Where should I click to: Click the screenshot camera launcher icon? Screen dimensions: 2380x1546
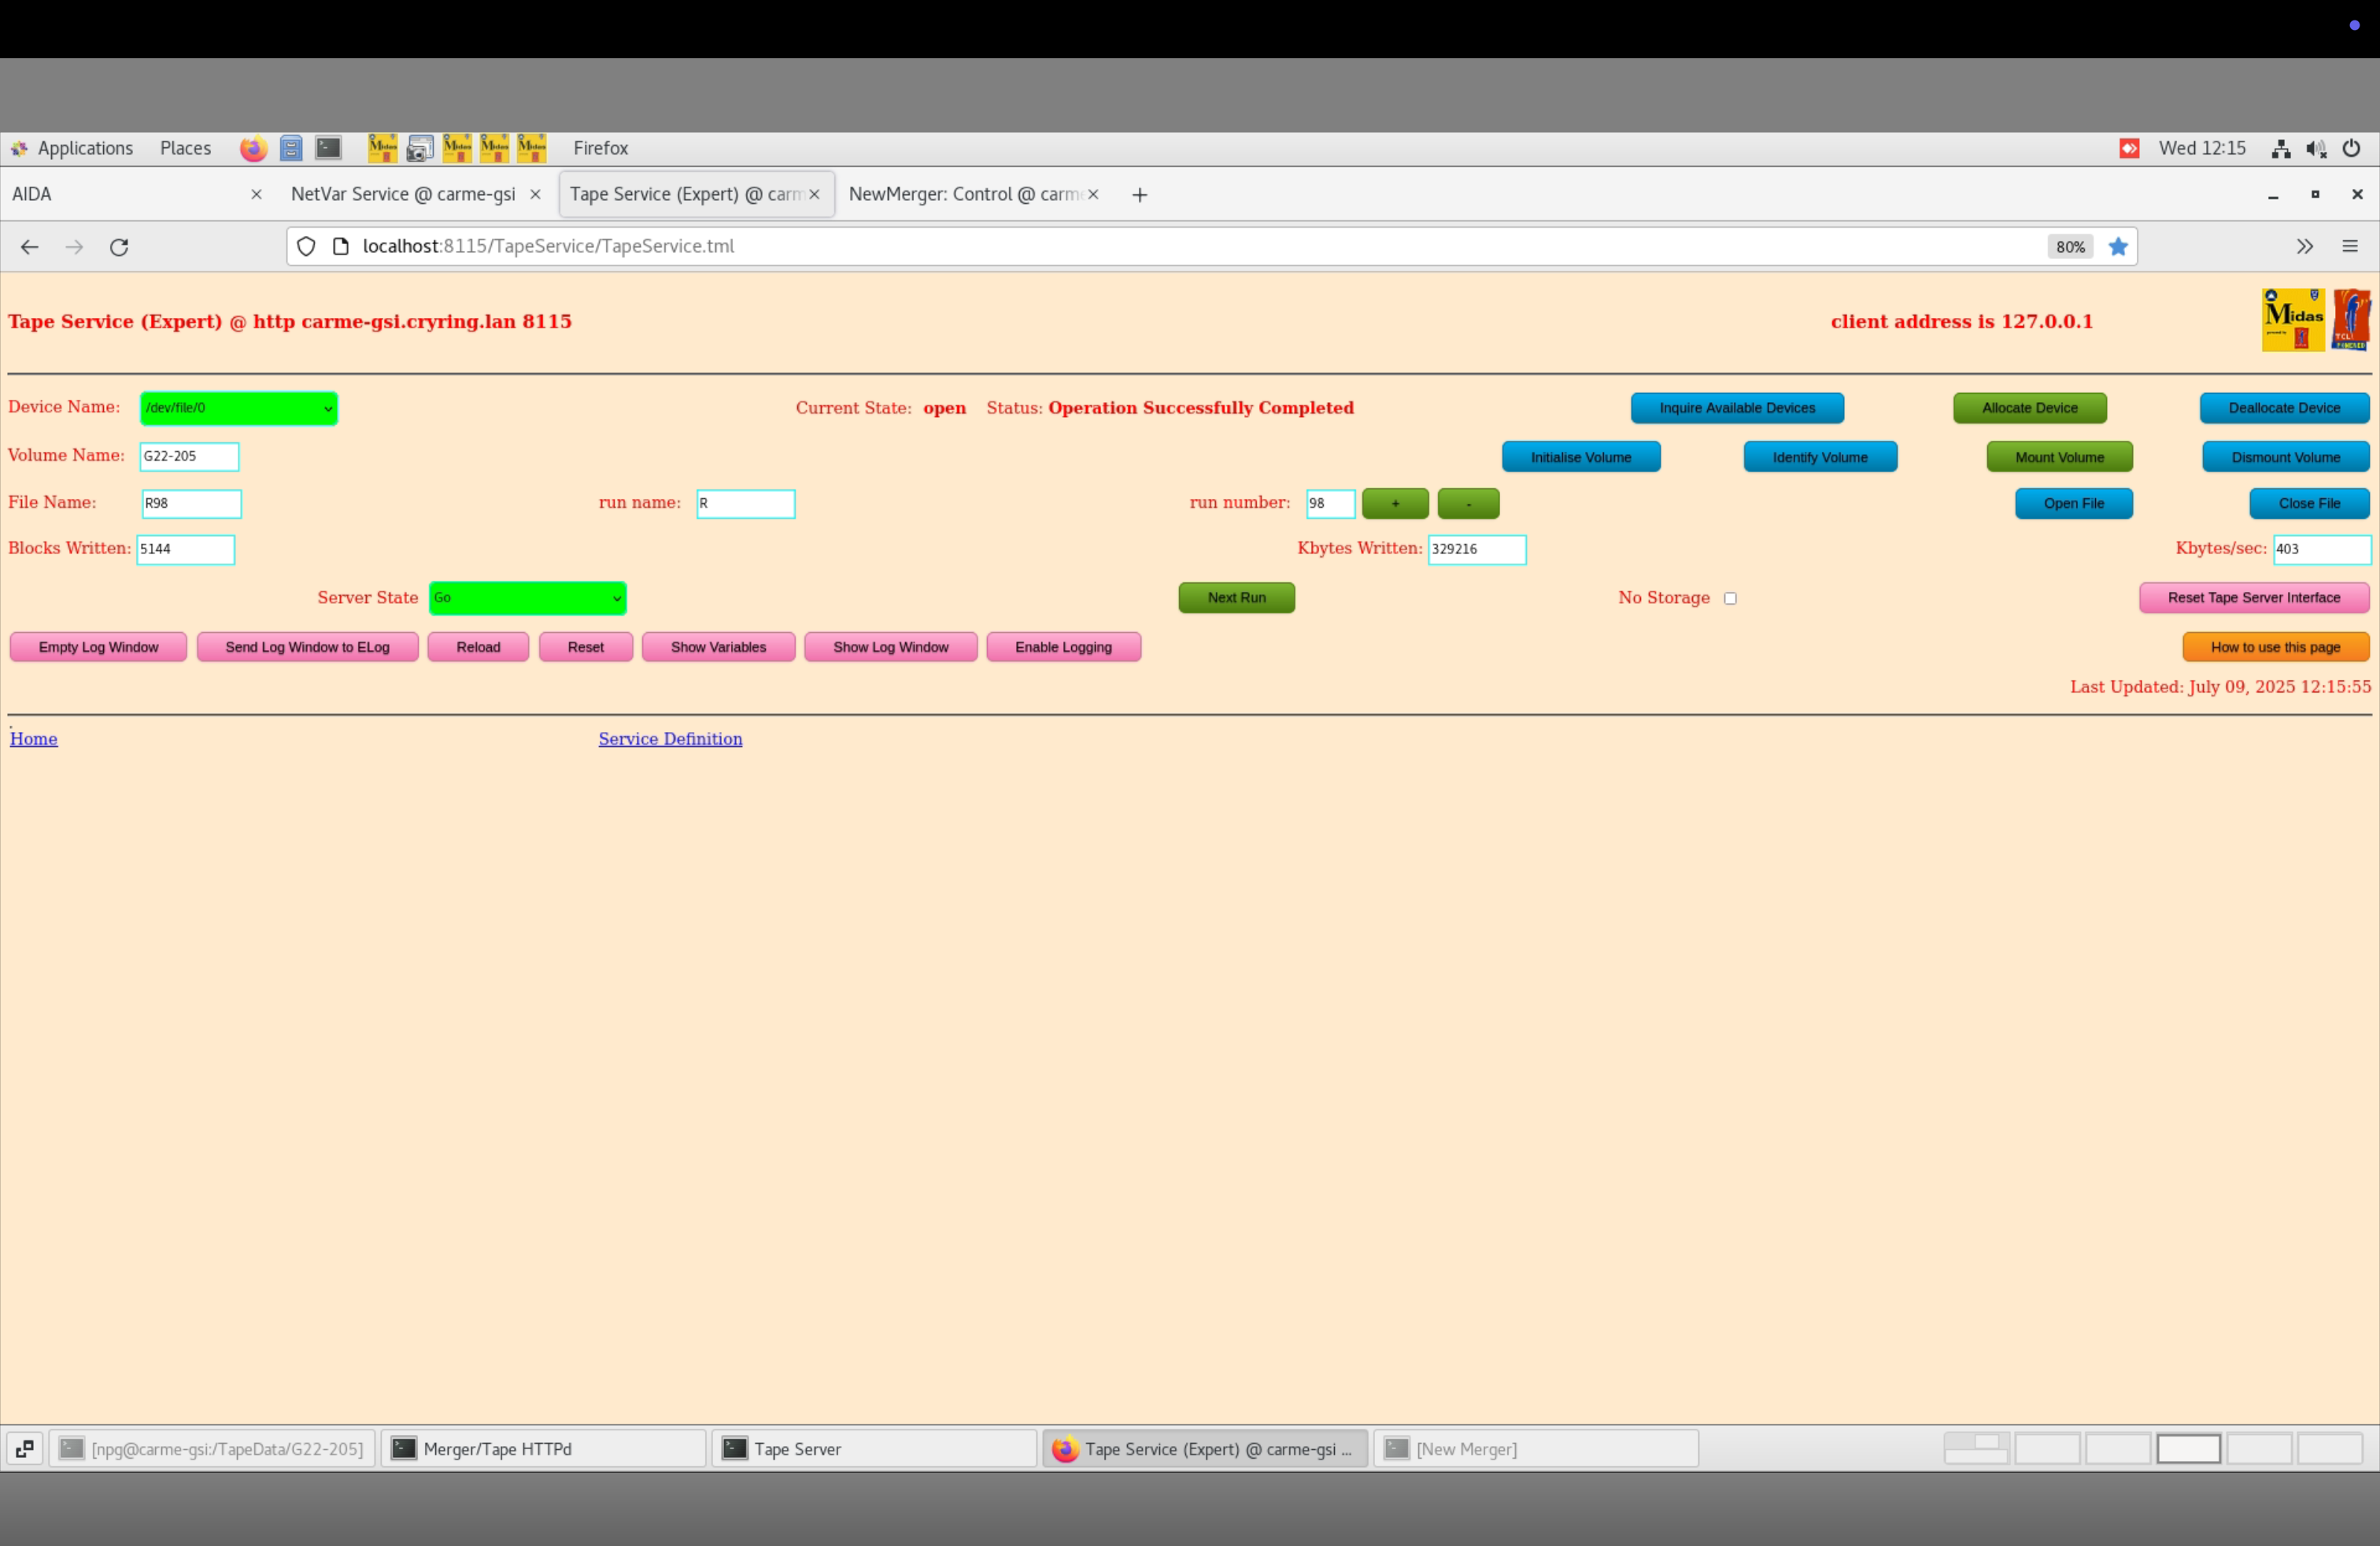tap(420, 148)
